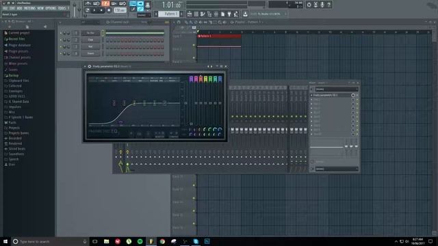Select the Clap channel button
Viewport: 438px width, 246px height.
pyautogui.click(x=90, y=40)
